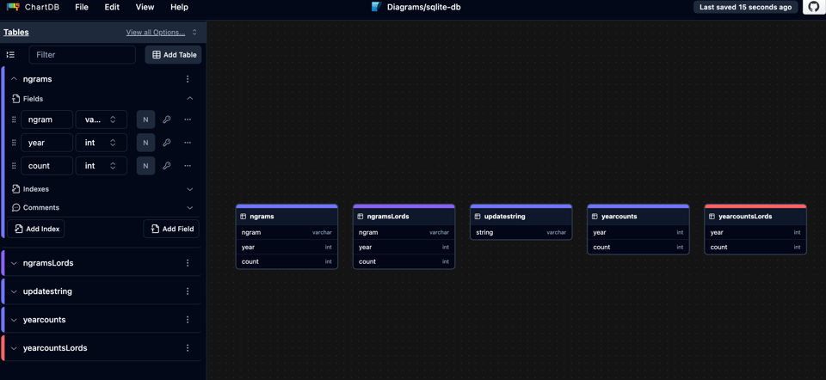The image size is (826, 380).
Task: Open int type dropdown for year field
Action: point(102,143)
